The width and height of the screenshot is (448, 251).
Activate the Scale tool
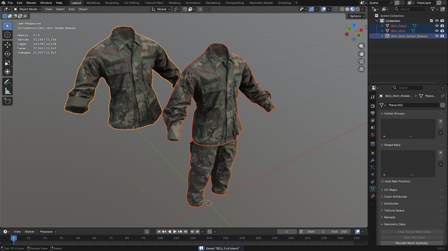click(x=7, y=63)
